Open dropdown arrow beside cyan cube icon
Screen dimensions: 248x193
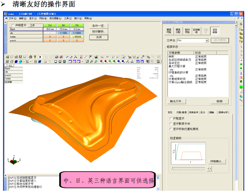coord(24,61)
